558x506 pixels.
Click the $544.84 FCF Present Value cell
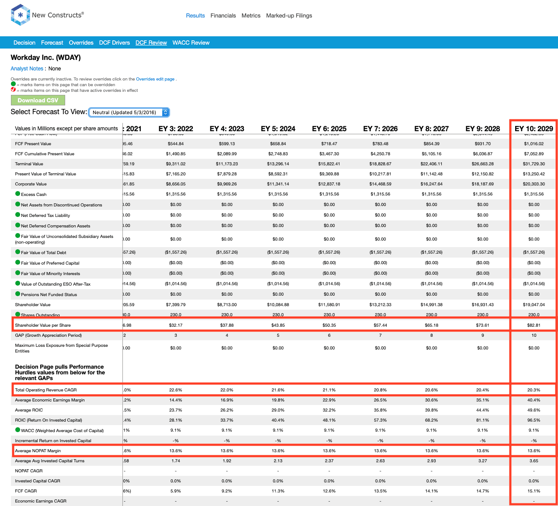point(176,143)
